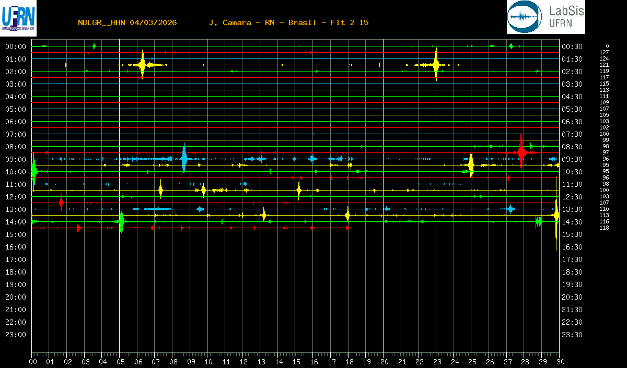Click the green event at minute 5 on 14:00 trace
The height and width of the screenshot is (368, 627).
click(x=121, y=222)
